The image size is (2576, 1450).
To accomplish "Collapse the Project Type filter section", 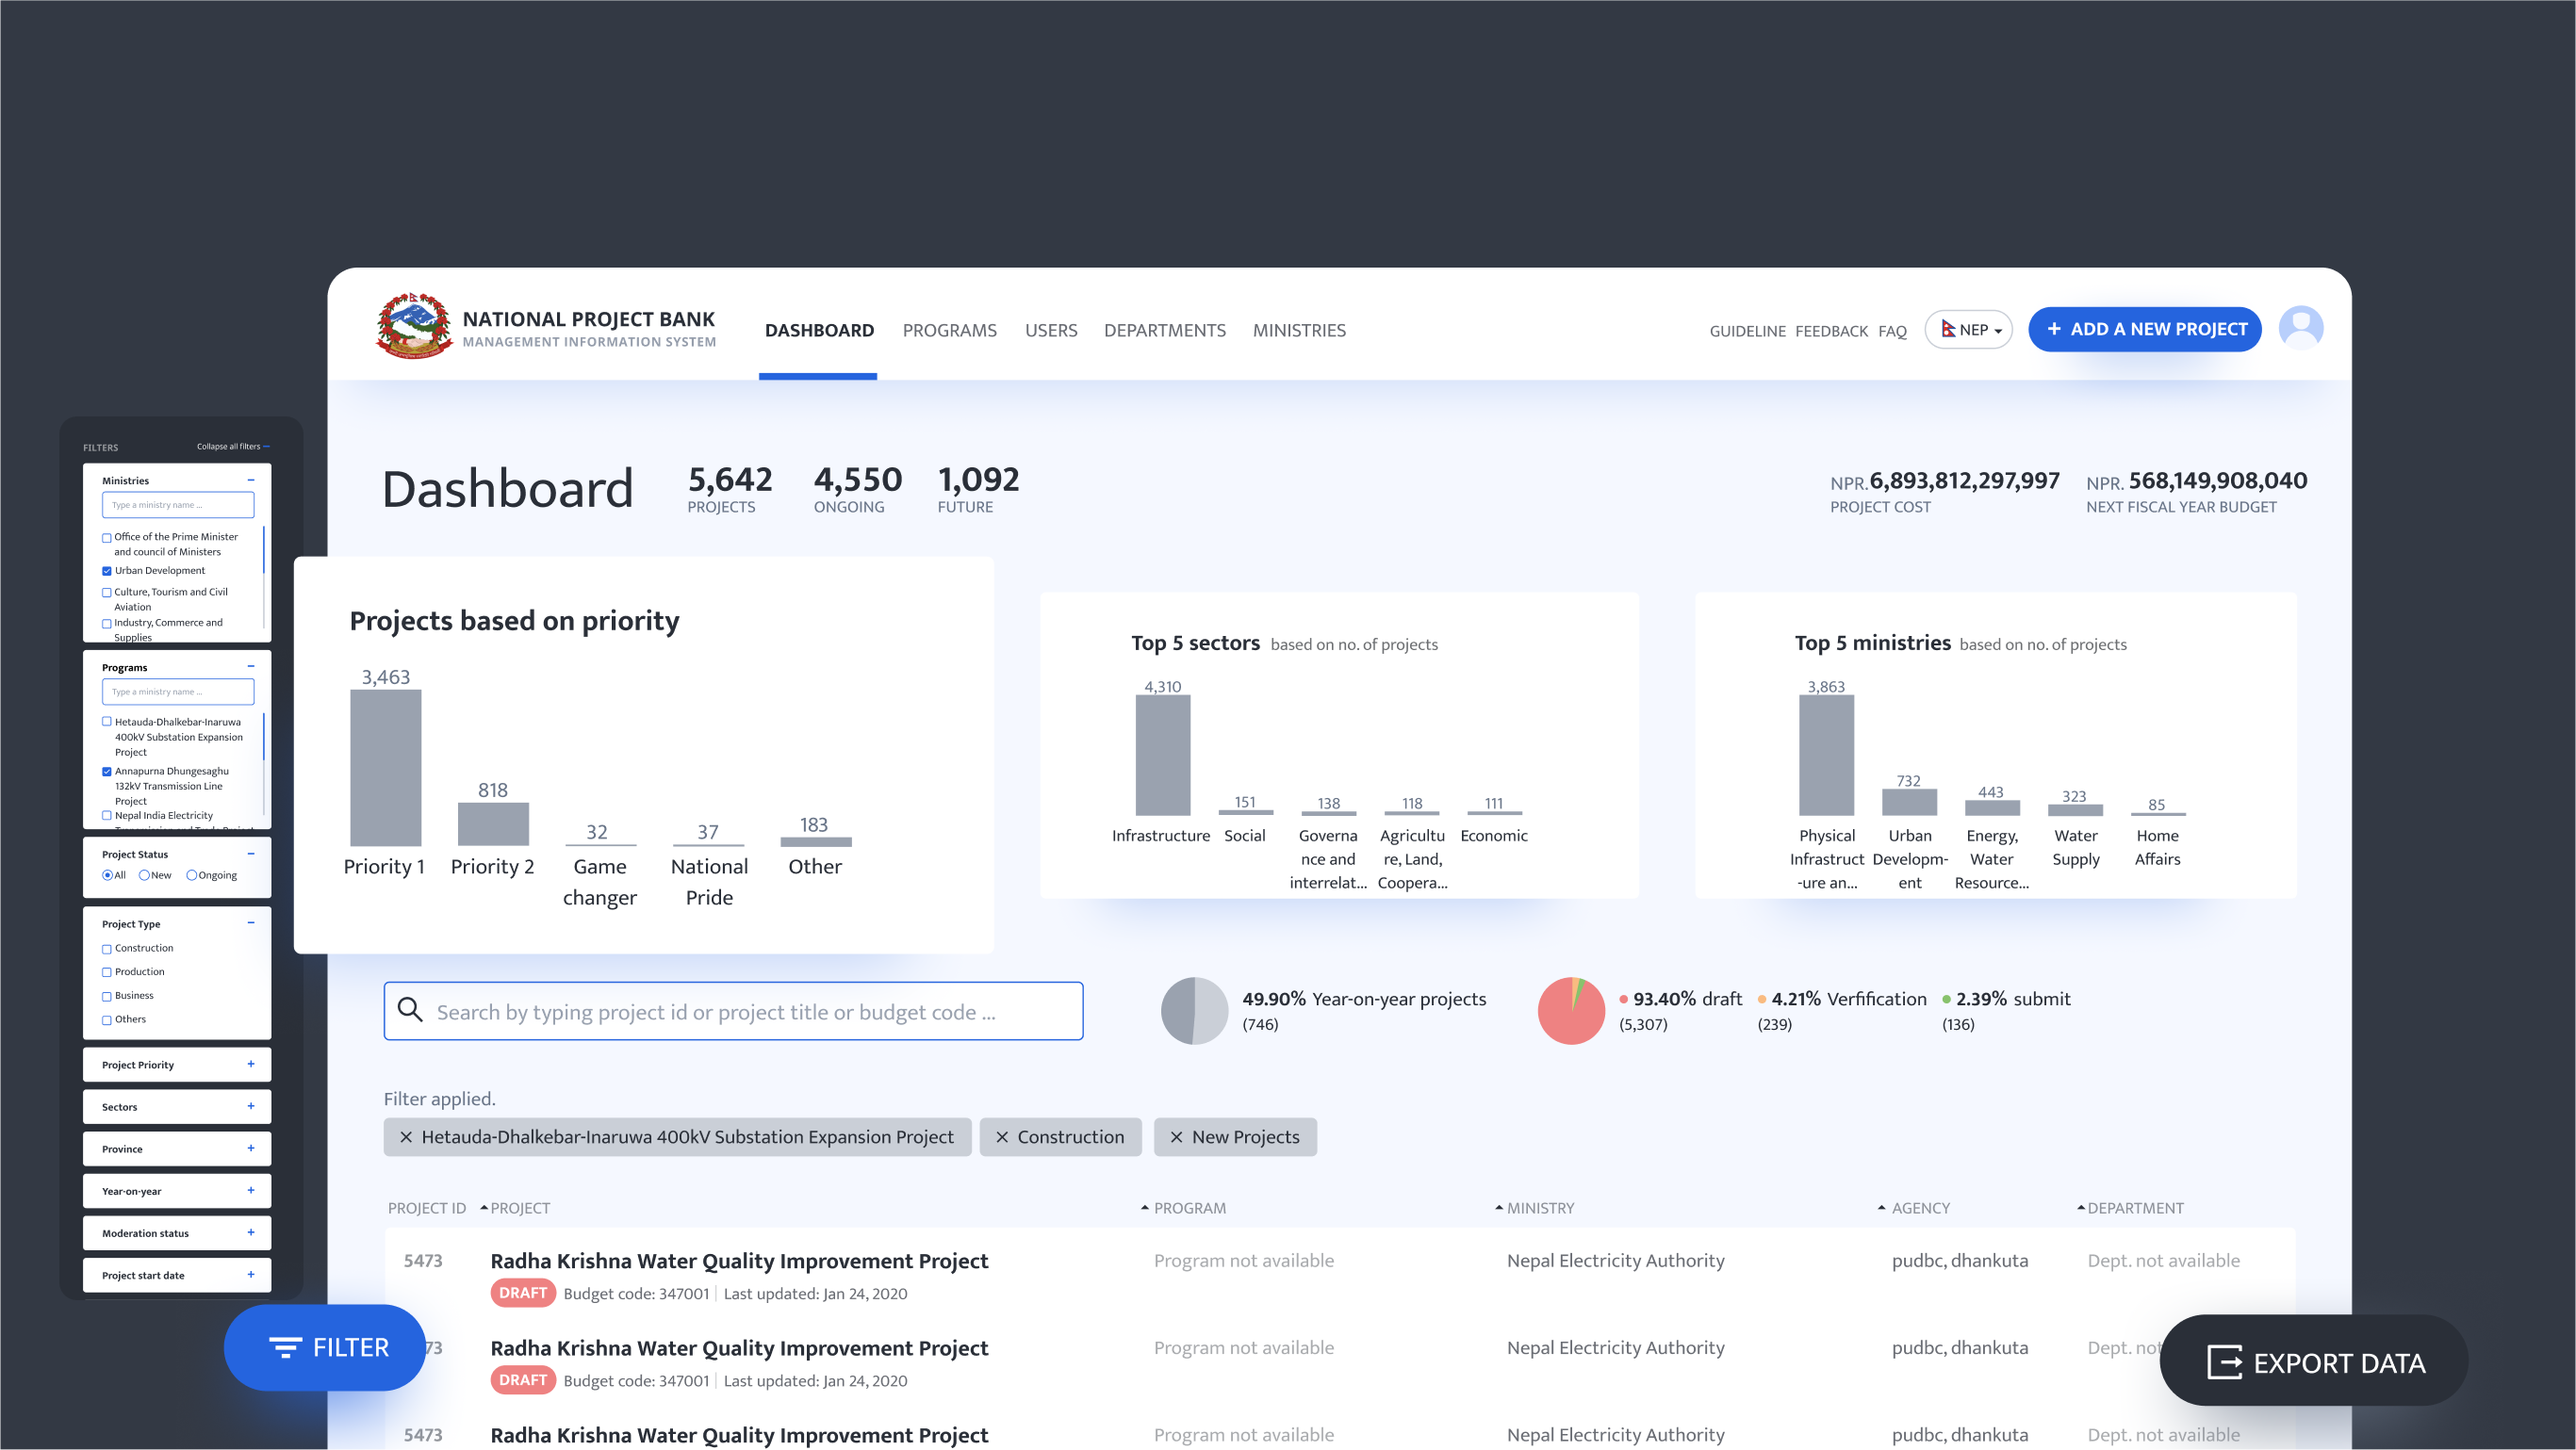I will 251,922.
